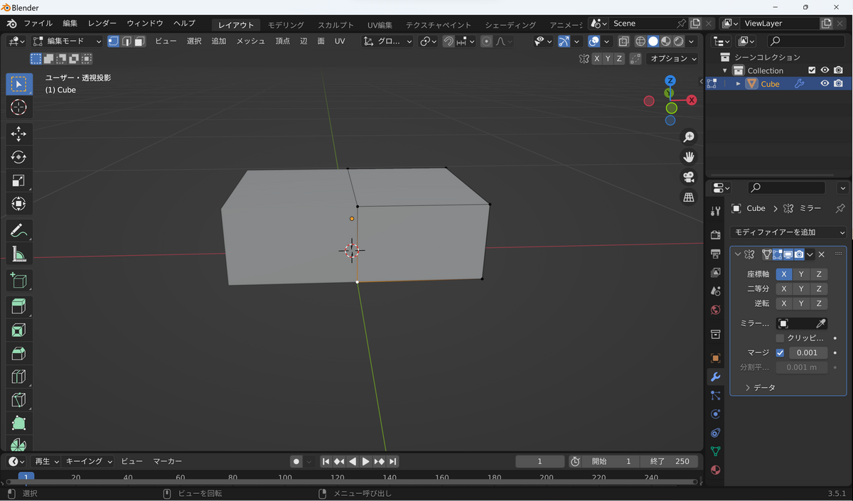Activate the 3D Cursor tool
The image size is (853, 501).
[x=19, y=107]
